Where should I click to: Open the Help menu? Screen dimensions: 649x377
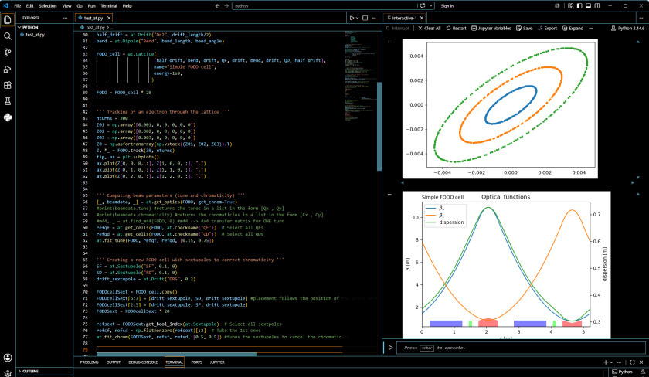click(x=127, y=5)
